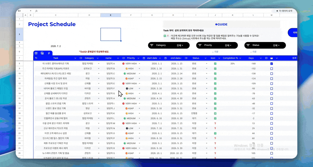Click the red VERY HIGH priority dot row 8
Viewport: 313px width, 167px height.
point(123,64)
